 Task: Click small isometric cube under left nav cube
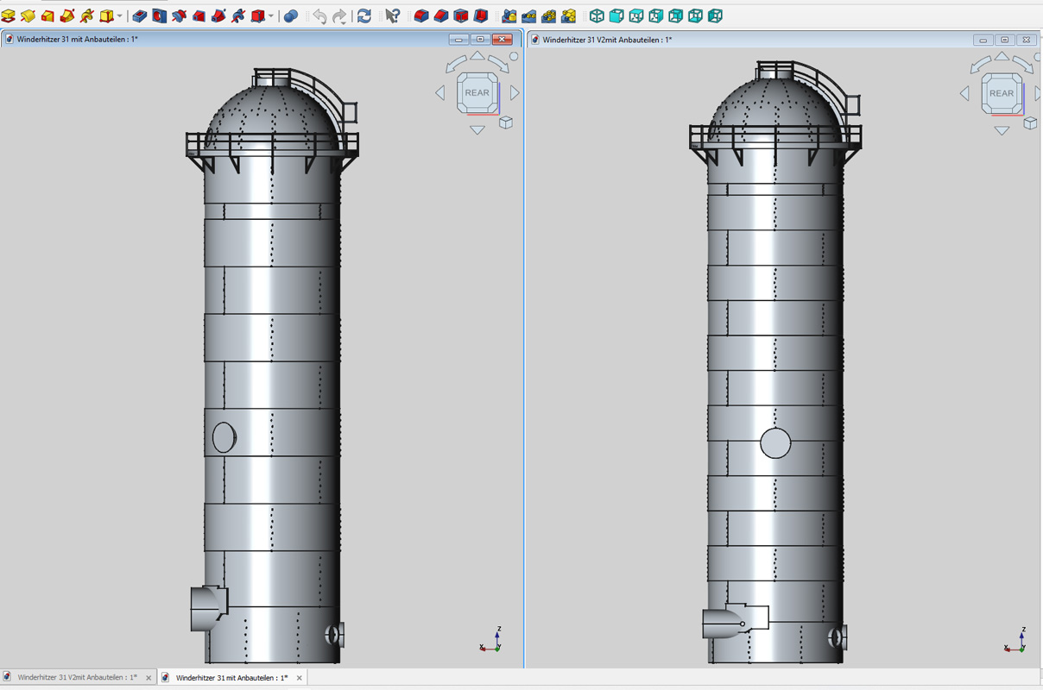tap(506, 123)
